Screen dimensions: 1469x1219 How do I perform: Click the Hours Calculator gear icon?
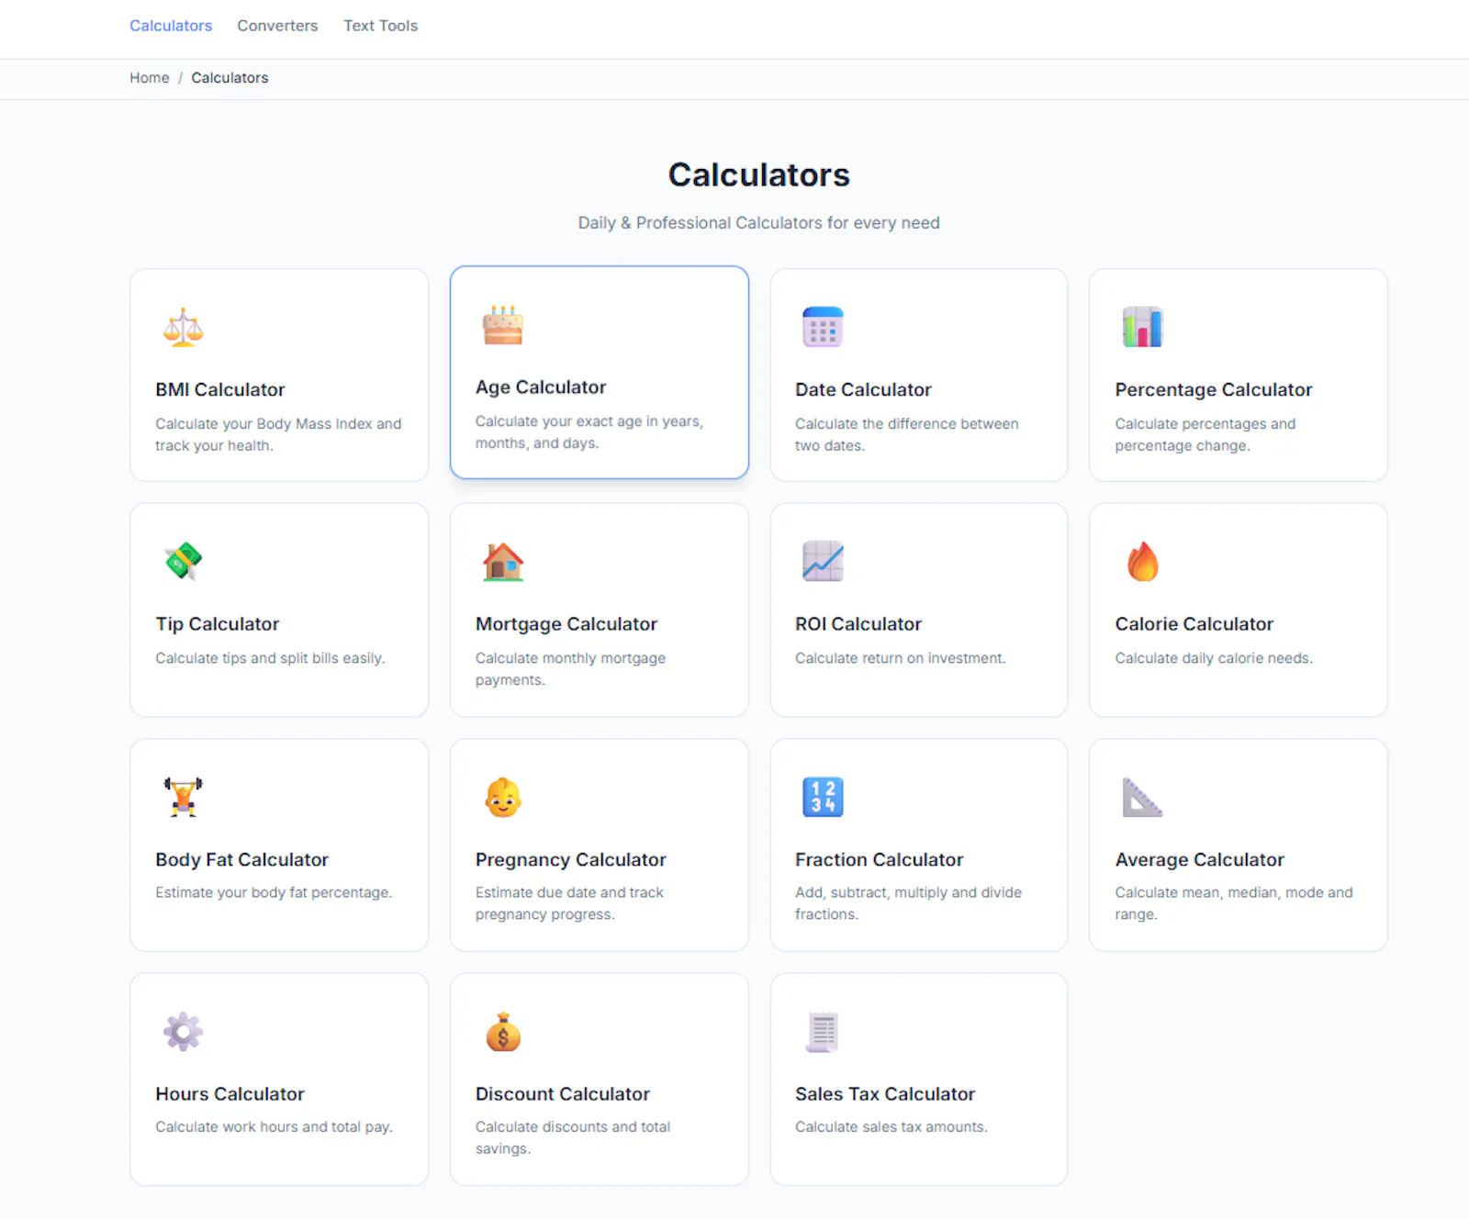pyautogui.click(x=183, y=1032)
